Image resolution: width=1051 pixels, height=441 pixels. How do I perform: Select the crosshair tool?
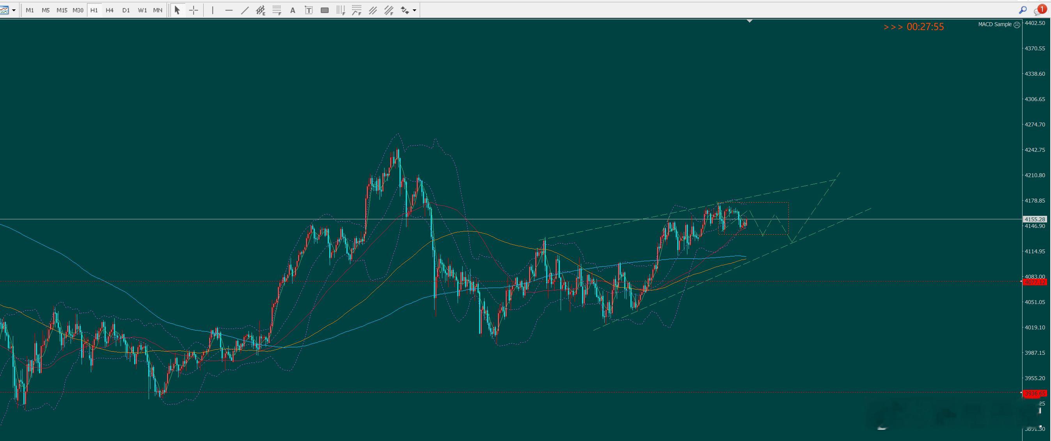pyautogui.click(x=194, y=10)
